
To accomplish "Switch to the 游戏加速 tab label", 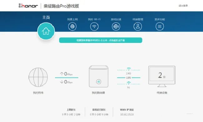I will 116,19.
